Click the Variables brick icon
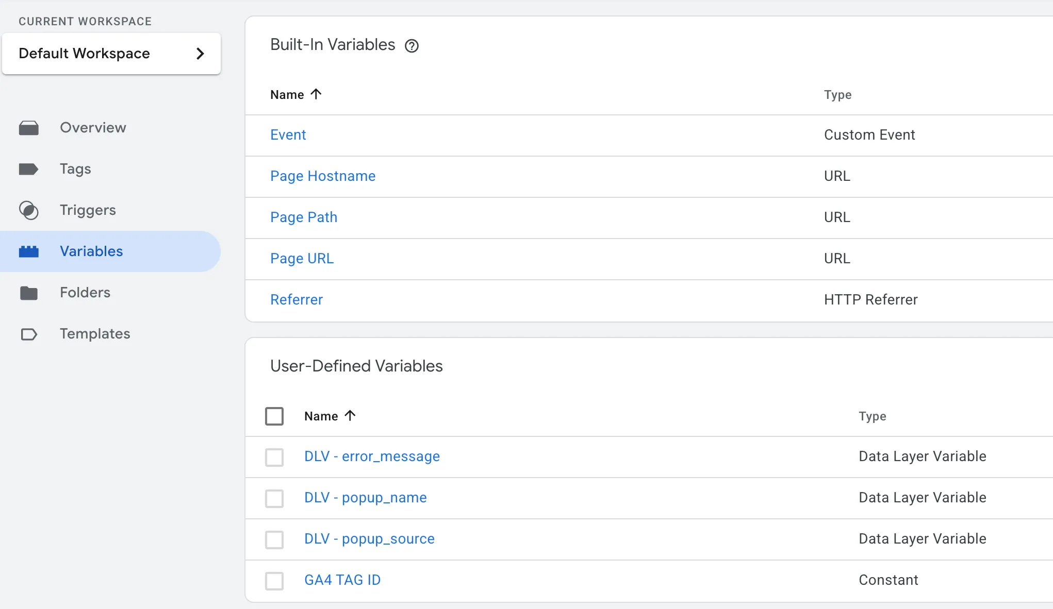The height and width of the screenshot is (609, 1053). [x=29, y=251]
